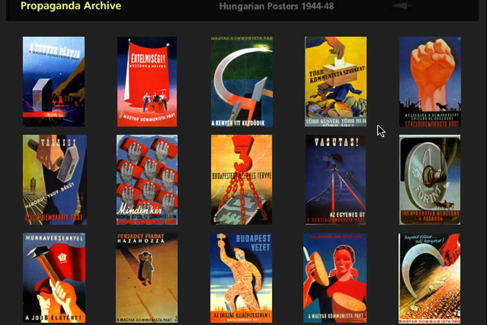
Task: View the 'Munkaversennyel' red flag poster
Action: tap(54, 278)
